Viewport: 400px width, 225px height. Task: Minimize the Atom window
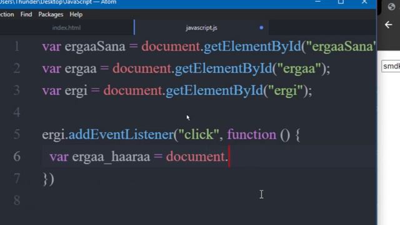318,2
